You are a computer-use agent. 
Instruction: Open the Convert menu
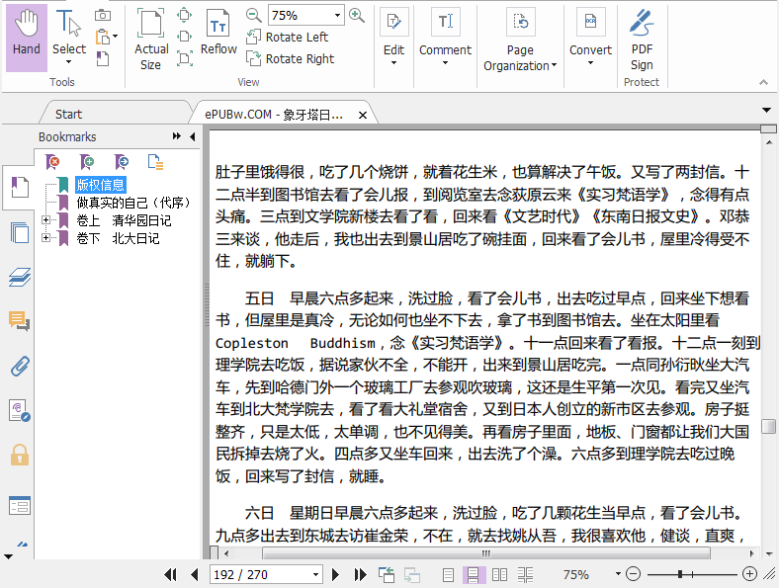point(590,39)
